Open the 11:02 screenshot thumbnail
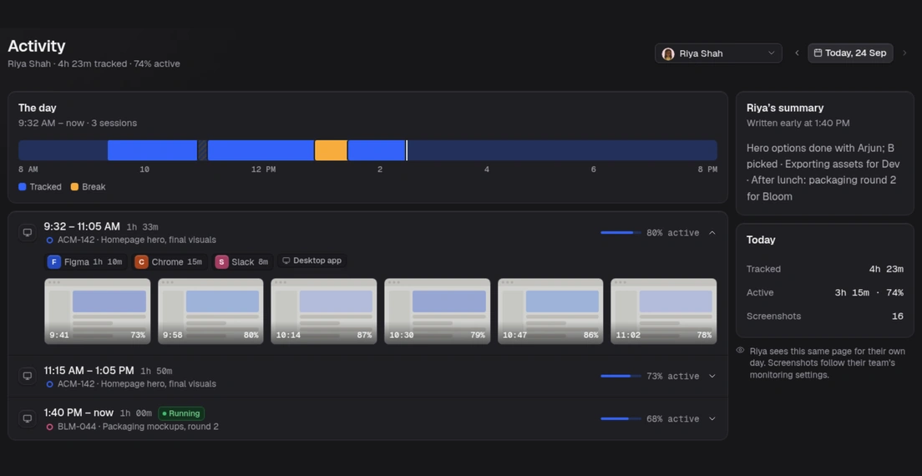 664,311
